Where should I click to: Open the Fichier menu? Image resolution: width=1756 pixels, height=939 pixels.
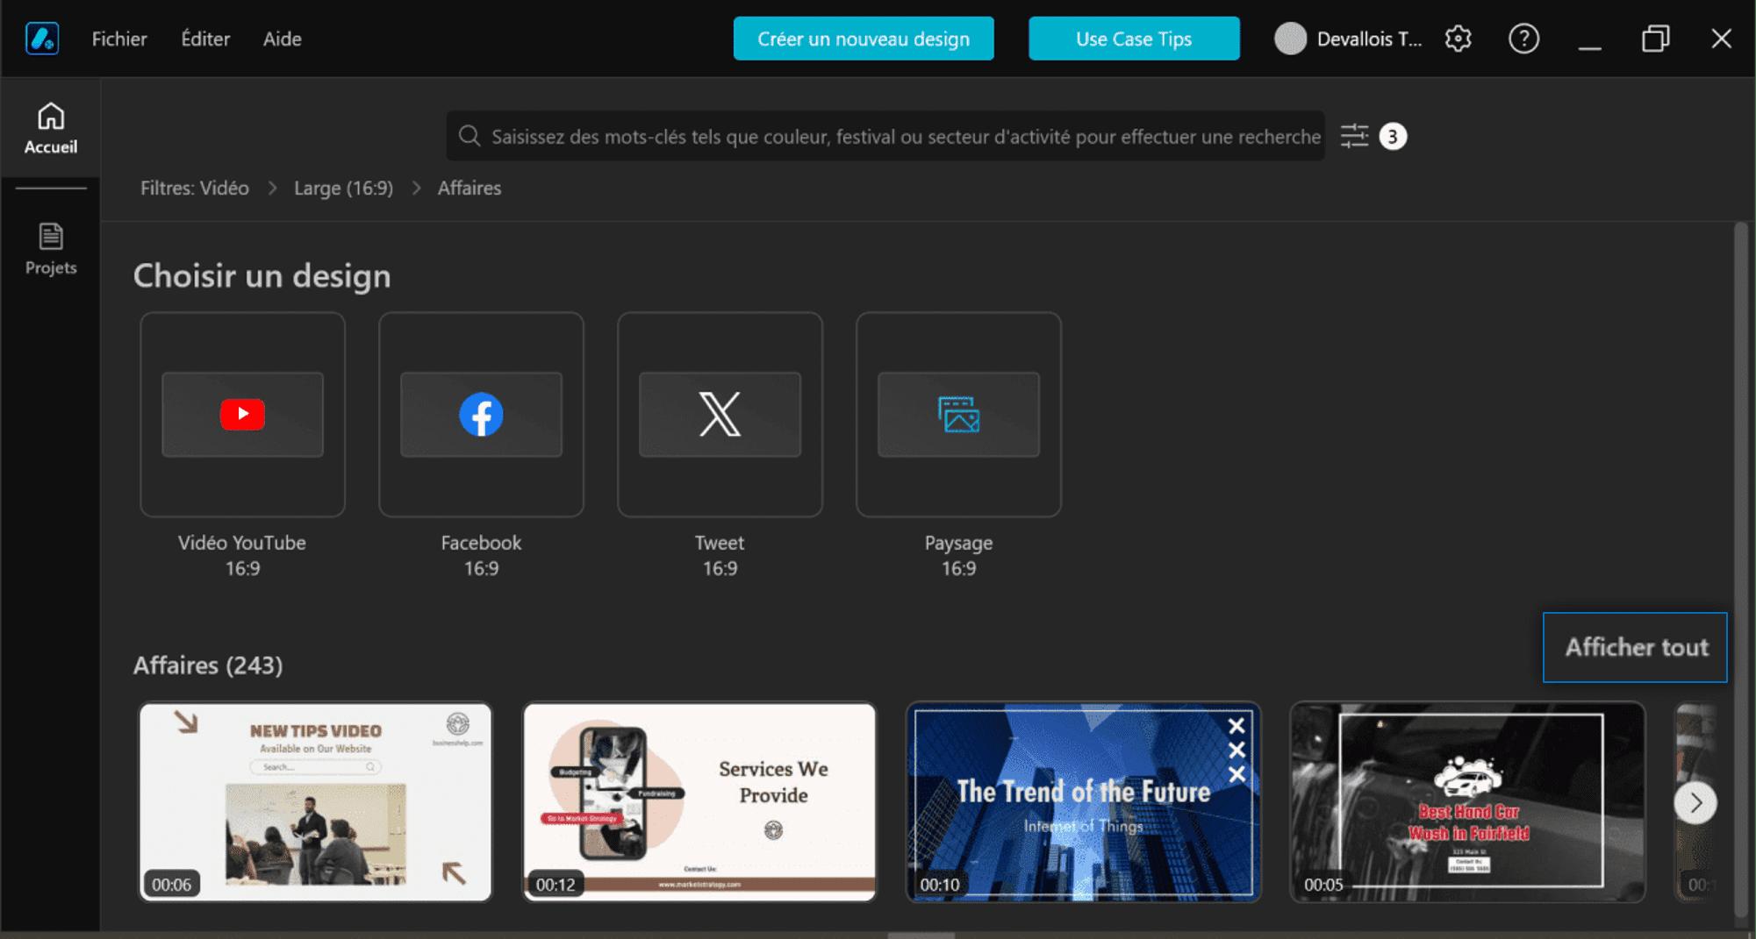119,39
